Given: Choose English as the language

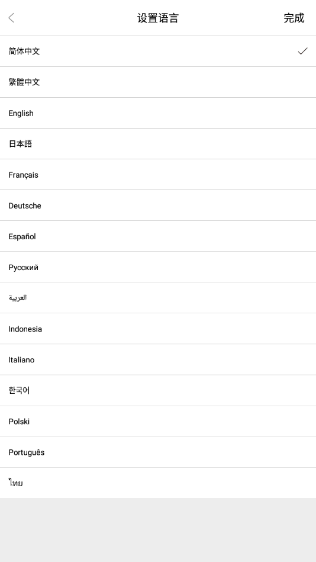Looking at the screenshot, I should (158, 113).
